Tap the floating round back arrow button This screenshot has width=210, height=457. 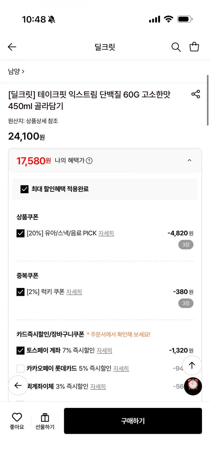click(x=18, y=386)
